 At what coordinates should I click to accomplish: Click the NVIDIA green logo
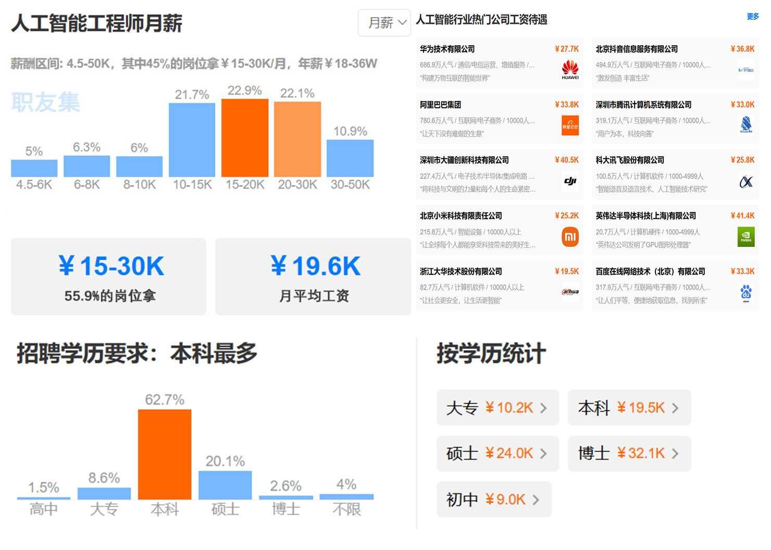coord(746,237)
